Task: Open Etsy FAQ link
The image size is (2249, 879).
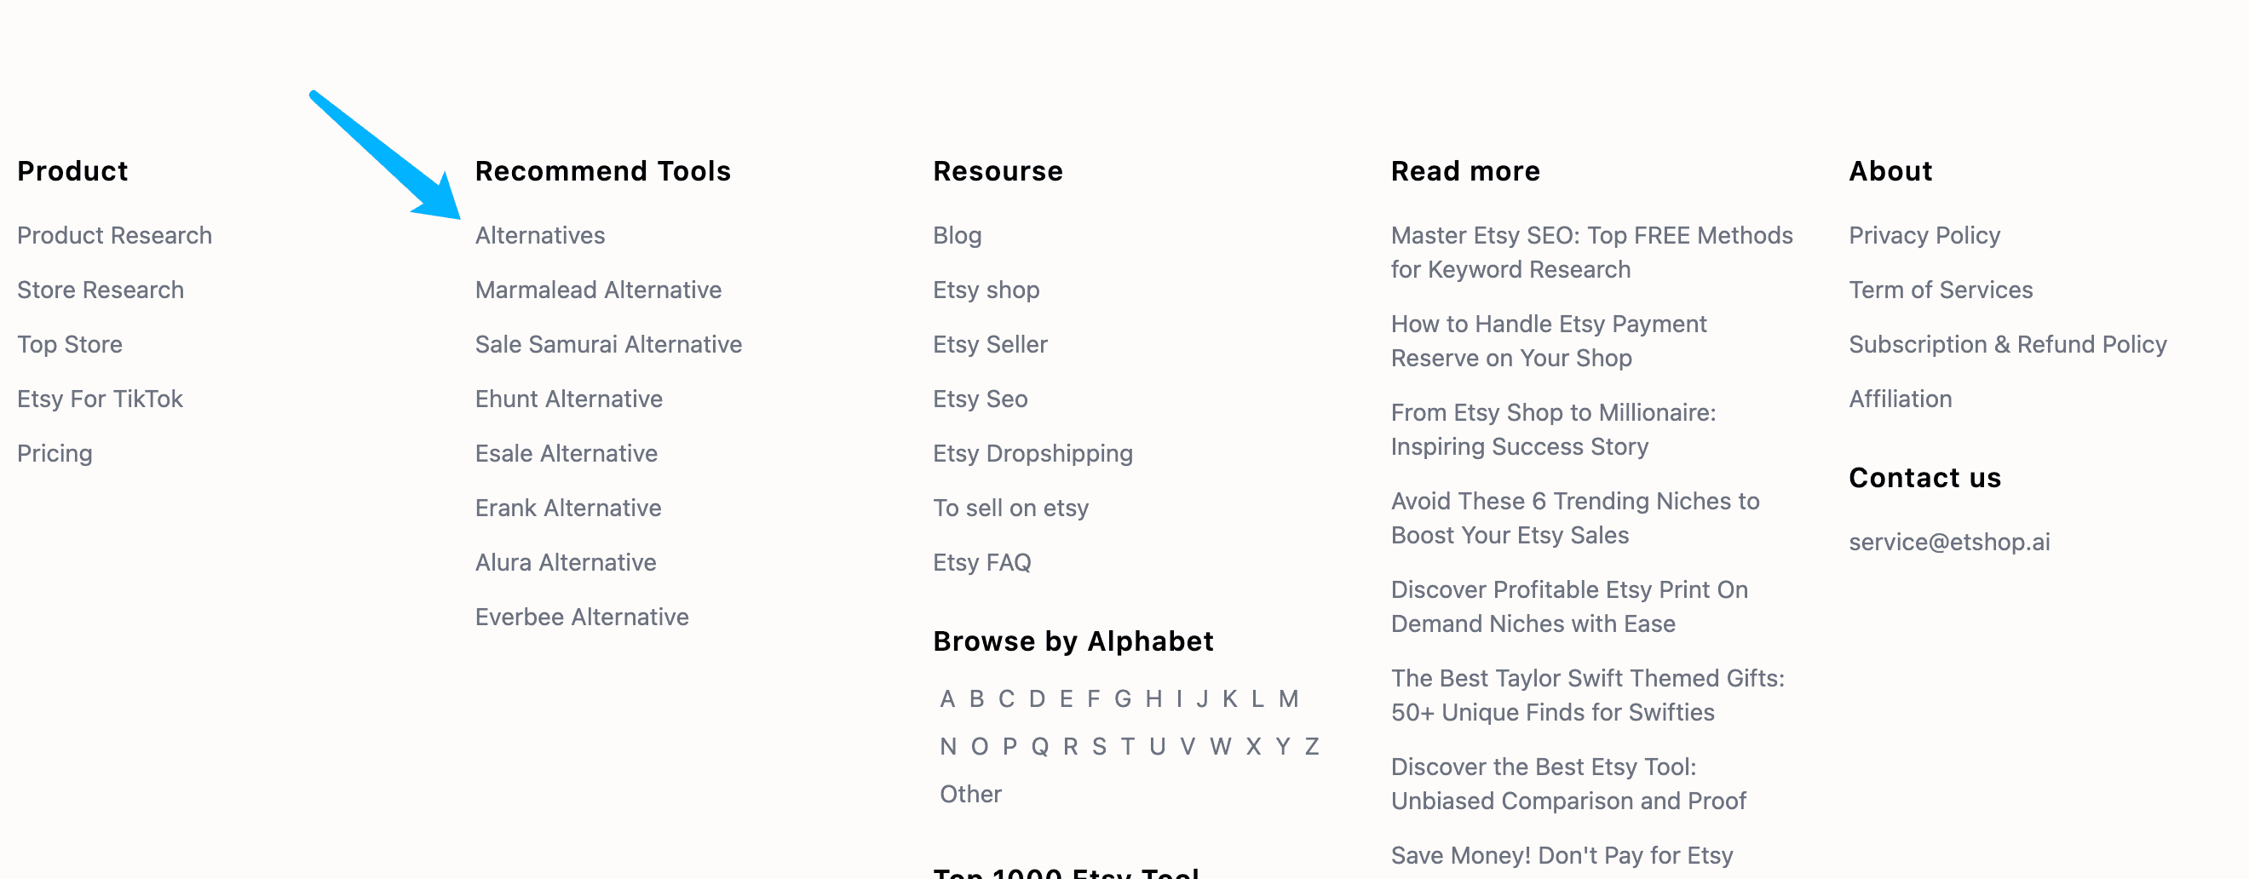Action: [x=982, y=563]
